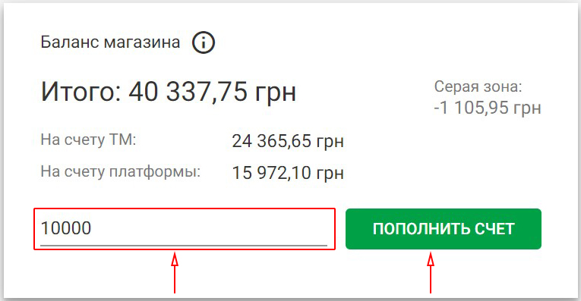
Task: Click the underline of the amount input field
Action: coord(184,245)
